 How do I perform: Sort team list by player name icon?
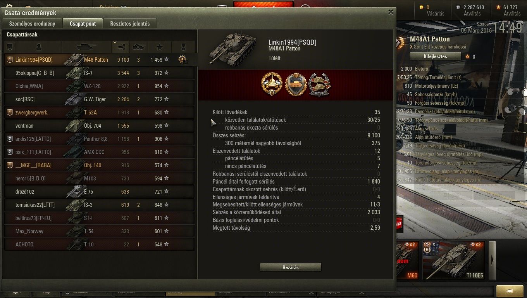(38, 47)
